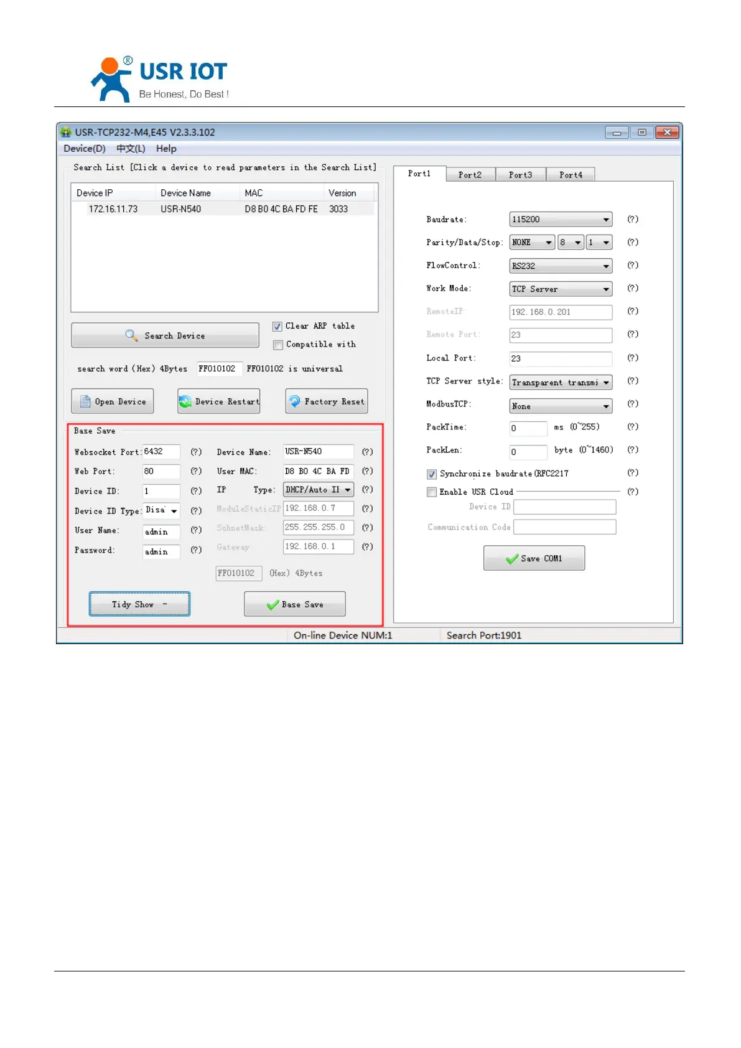Screen dimensions: 741x1048
Task: Click the MAC column header
Action: point(281,193)
